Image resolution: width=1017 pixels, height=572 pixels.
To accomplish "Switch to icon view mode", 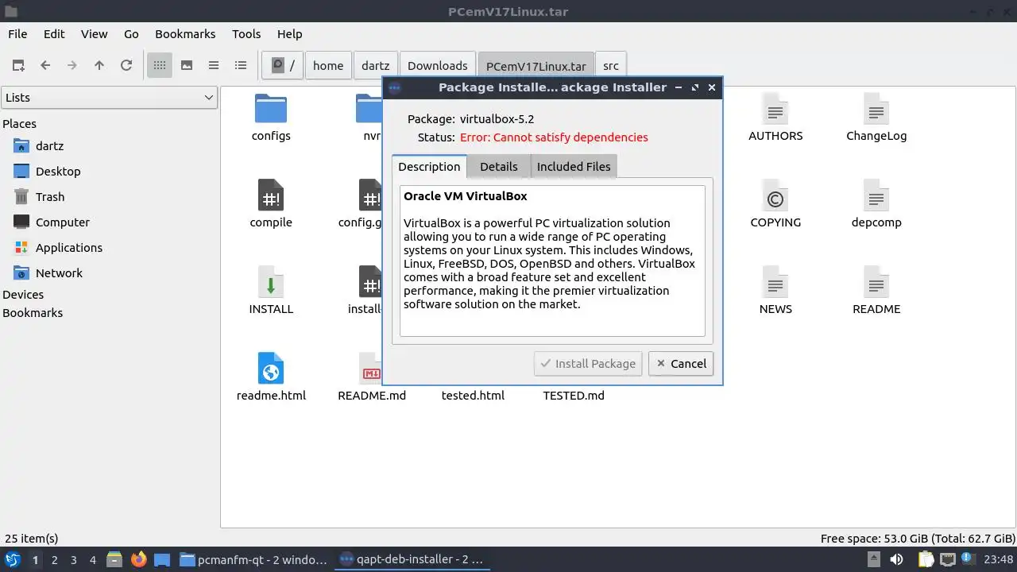I will click(160, 65).
